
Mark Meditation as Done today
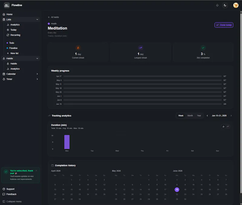coord(224,25)
